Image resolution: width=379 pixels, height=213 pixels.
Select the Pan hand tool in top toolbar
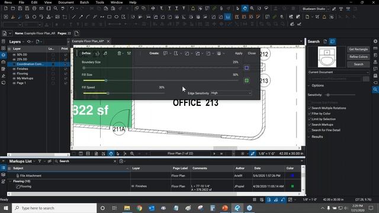[245, 8]
